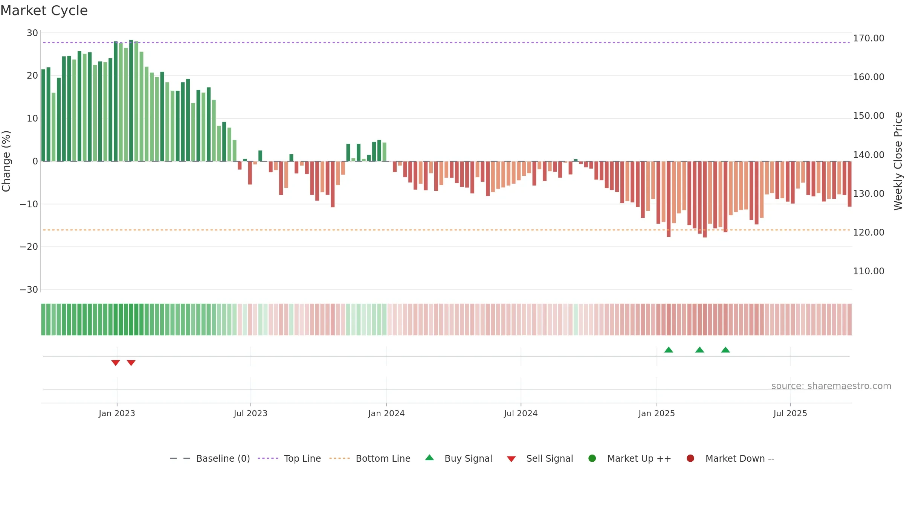Click the 150.00 price axis label

point(869,116)
